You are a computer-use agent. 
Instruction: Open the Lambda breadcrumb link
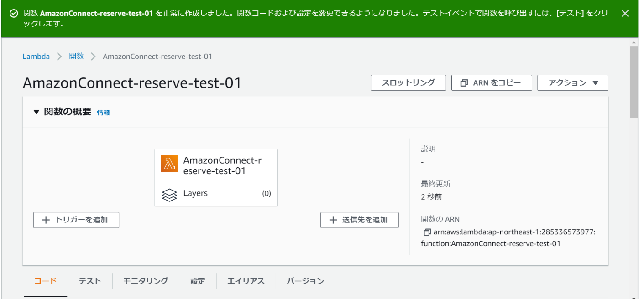tap(36, 57)
